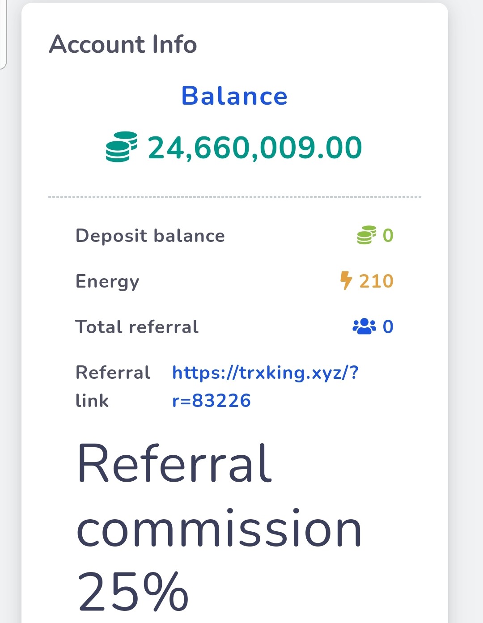This screenshot has width=483, height=623.
Task: Click the Referral commission heading
Action: 219,496
